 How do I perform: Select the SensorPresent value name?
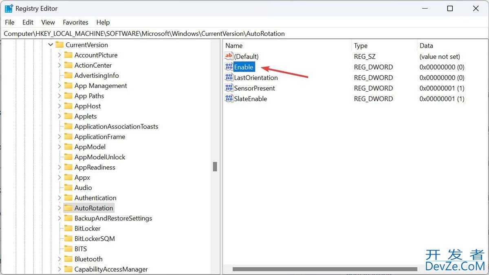pos(255,88)
